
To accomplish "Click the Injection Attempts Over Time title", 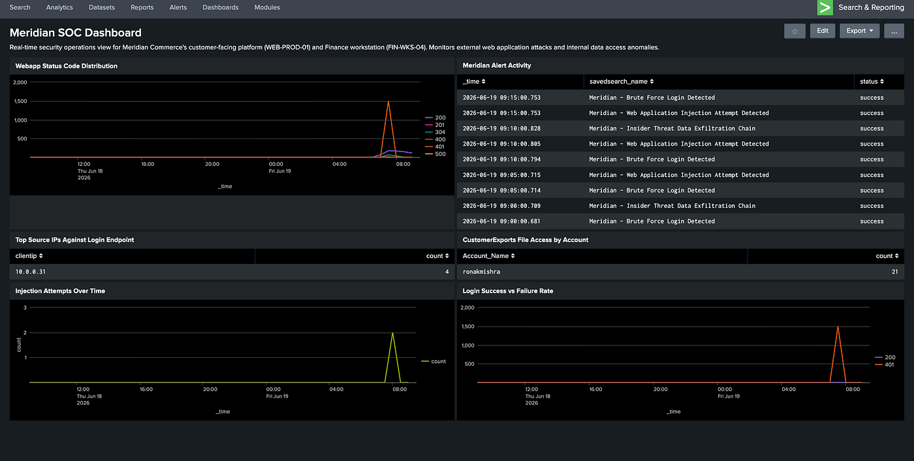I will 60,291.
